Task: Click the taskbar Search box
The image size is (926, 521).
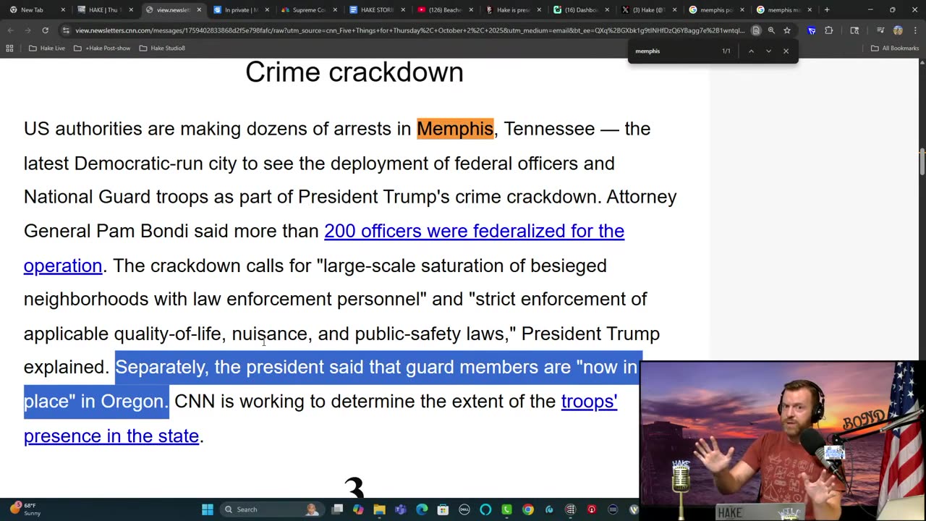Action: point(272,509)
